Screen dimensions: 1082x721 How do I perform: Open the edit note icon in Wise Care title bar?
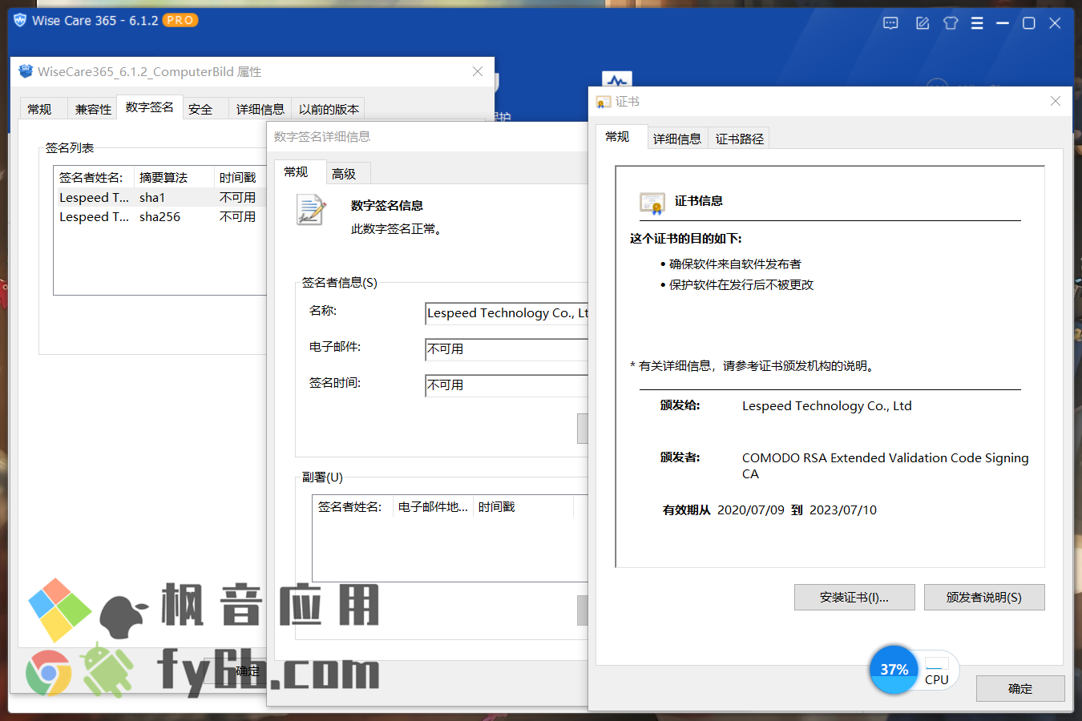pos(923,23)
